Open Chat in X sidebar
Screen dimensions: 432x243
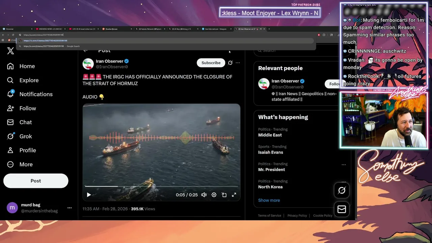20,122
